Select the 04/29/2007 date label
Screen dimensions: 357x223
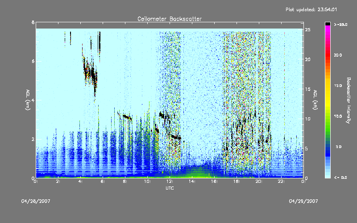click(x=303, y=201)
